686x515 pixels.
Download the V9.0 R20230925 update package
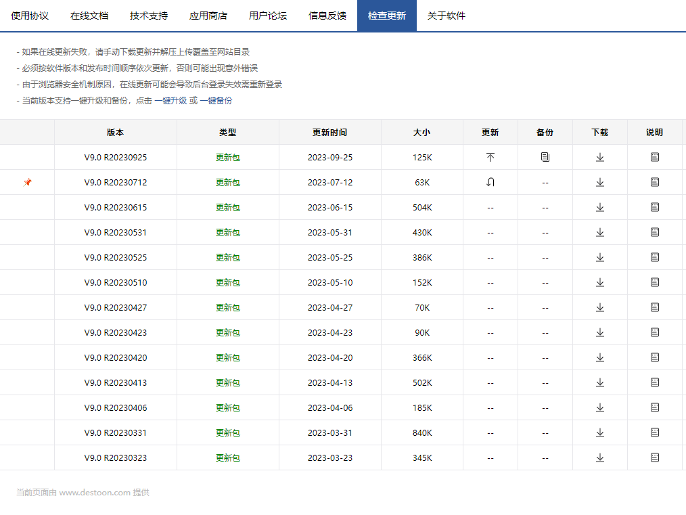click(x=600, y=157)
